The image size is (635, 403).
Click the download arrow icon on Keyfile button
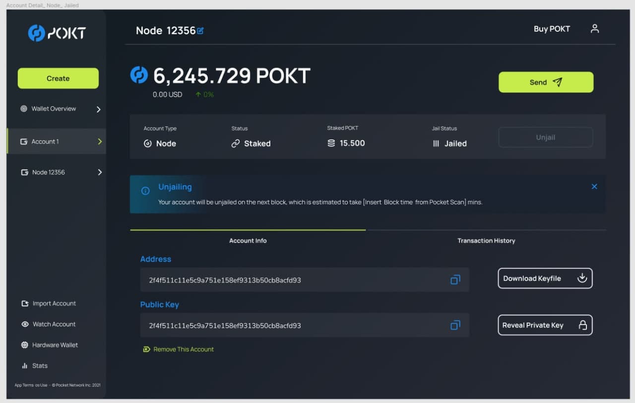coord(582,278)
